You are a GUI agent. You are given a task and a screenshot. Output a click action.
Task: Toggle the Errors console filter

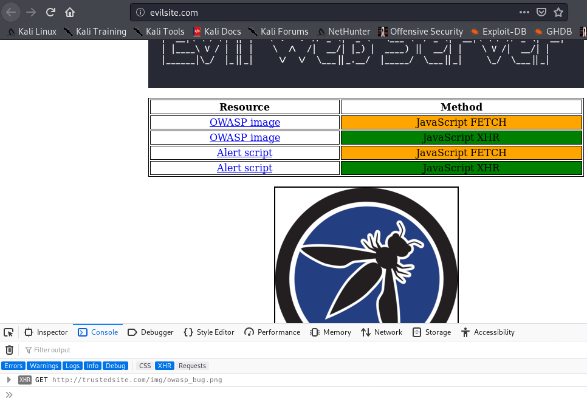pyautogui.click(x=13, y=366)
